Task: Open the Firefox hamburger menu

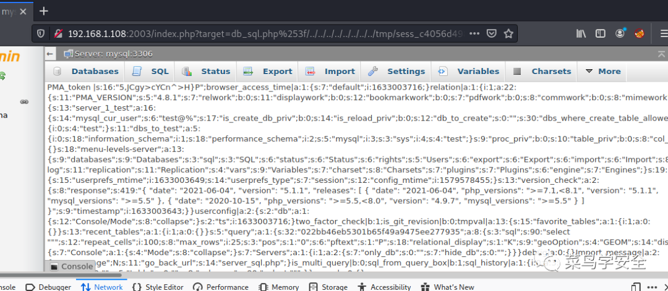Action: [x=663, y=33]
